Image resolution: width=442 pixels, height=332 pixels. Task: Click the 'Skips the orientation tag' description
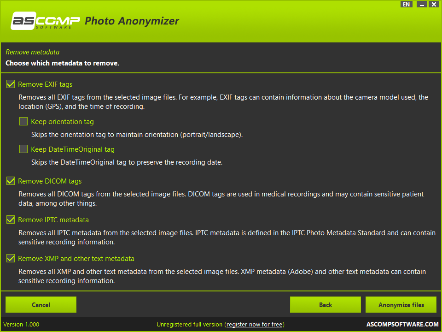(137, 135)
